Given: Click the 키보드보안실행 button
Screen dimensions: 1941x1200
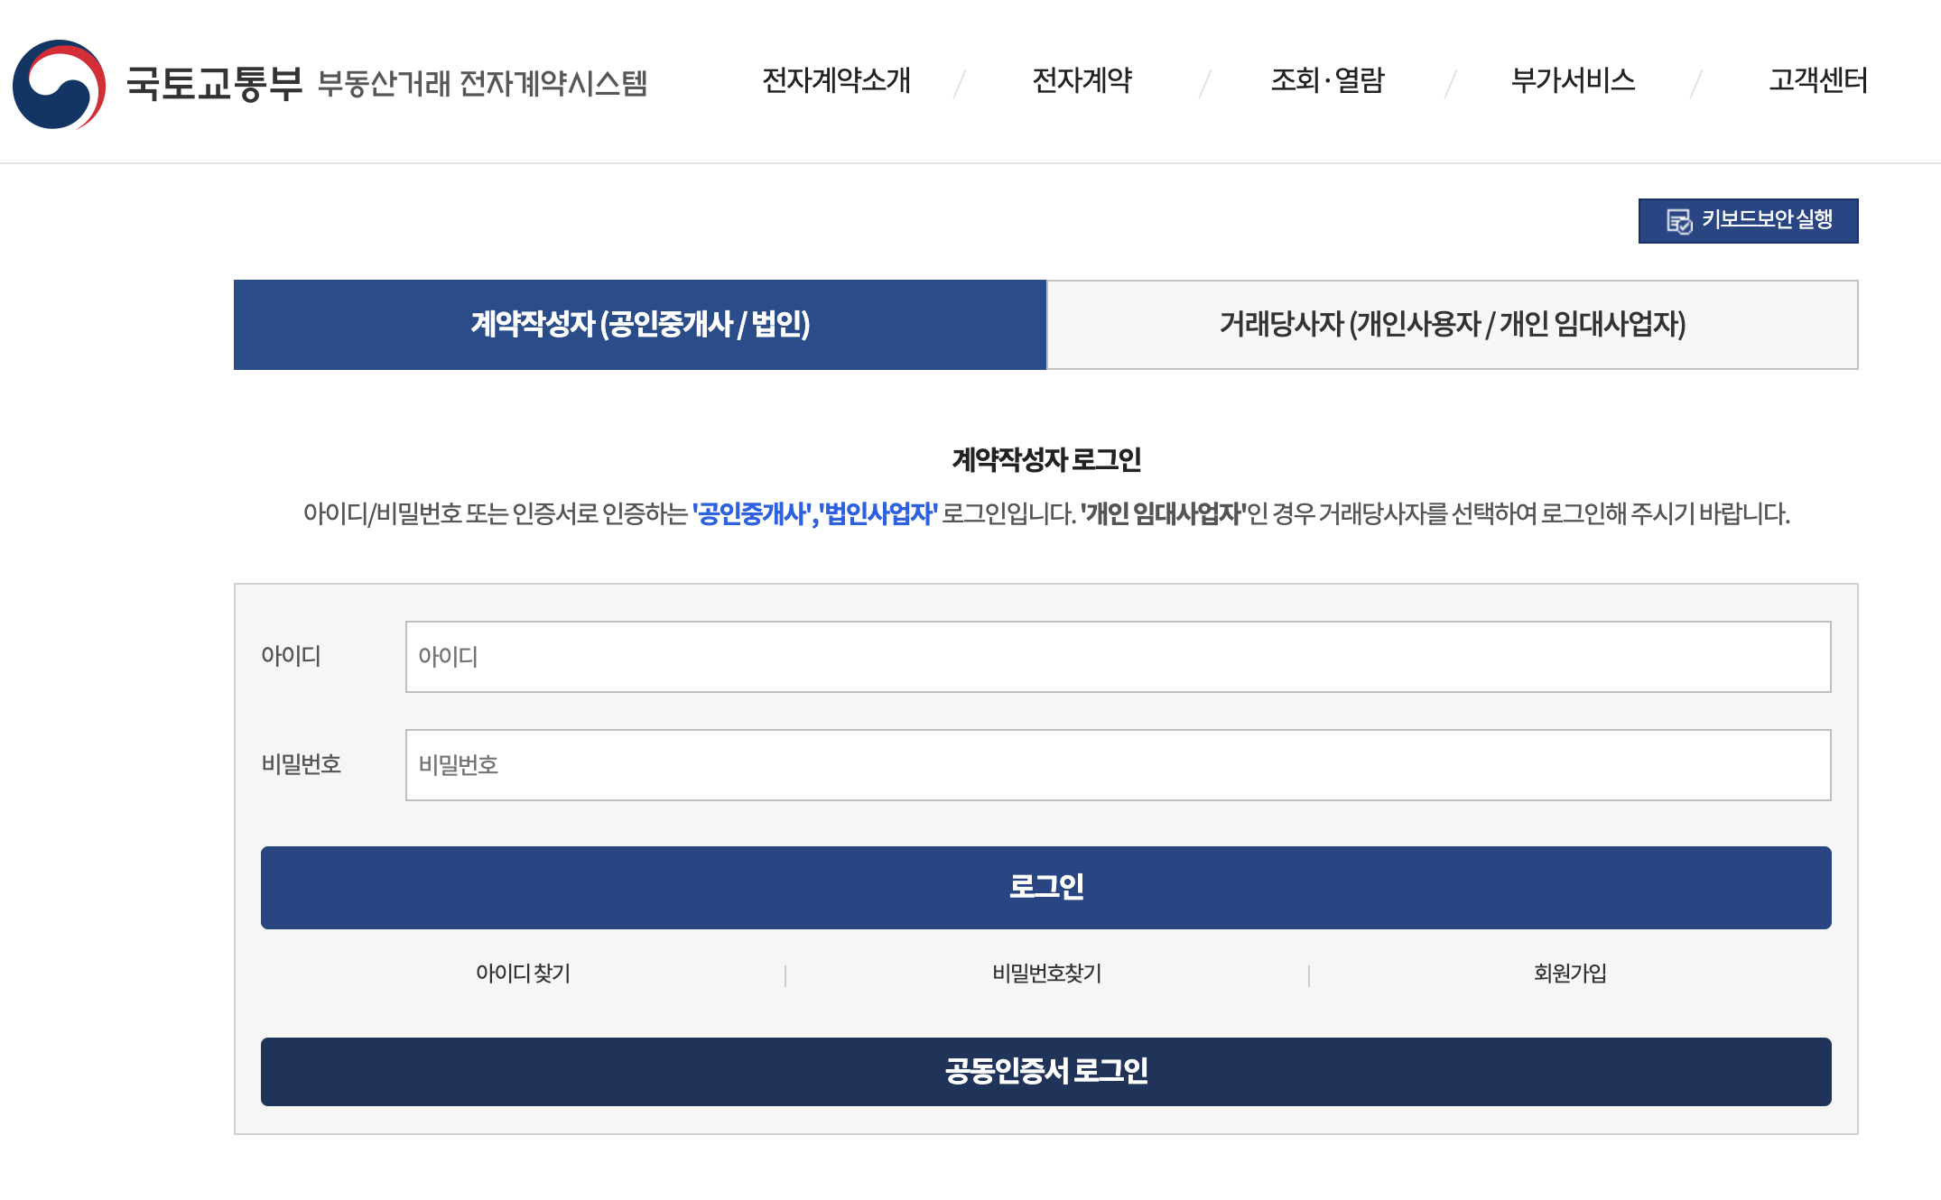Looking at the screenshot, I should [x=1748, y=220].
